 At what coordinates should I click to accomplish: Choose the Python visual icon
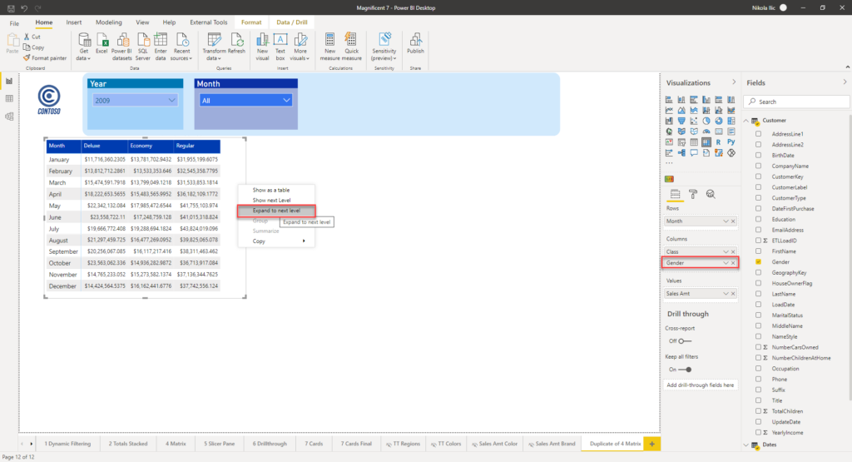[731, 142]
